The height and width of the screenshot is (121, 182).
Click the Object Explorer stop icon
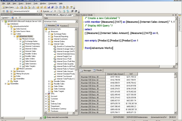pos(16,18)
